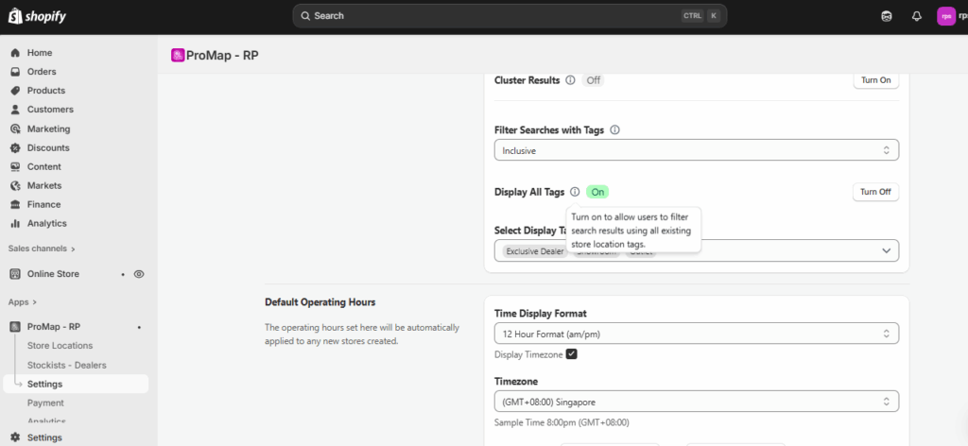Click the ProMap - RP app icon in page header

pos(177,56)
